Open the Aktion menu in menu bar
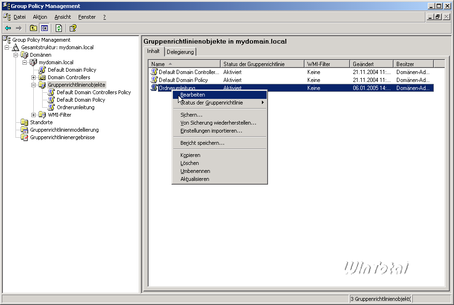The height and width of the screenshot is (305, 454). 40,17
